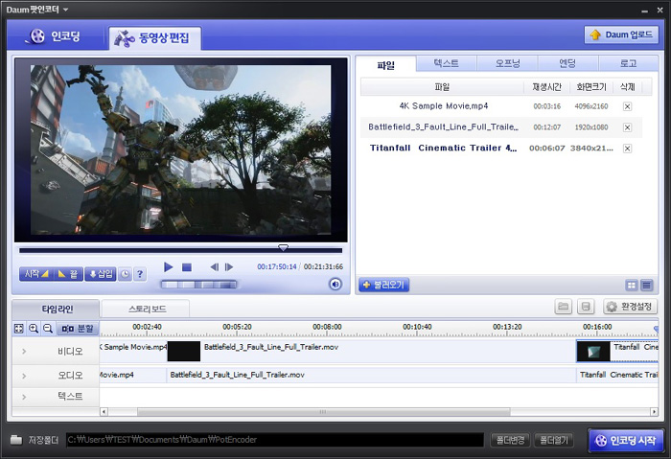671x459 pixels.
Task: Select Battlefield video clip in timeline
Action: click(x=372, y=352)
